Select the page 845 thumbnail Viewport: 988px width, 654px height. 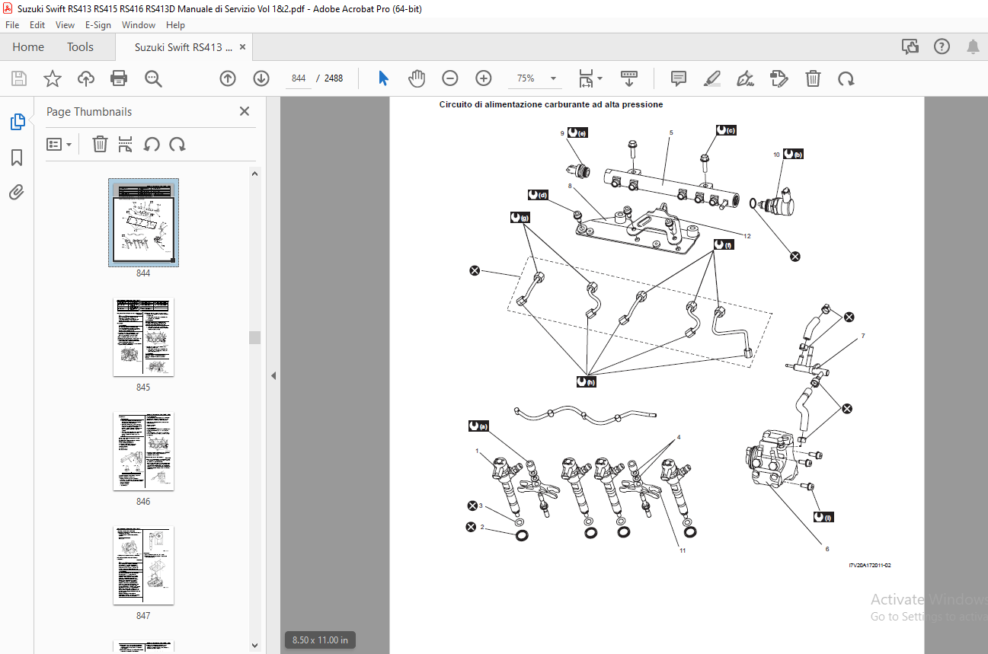tap(143, 337)
